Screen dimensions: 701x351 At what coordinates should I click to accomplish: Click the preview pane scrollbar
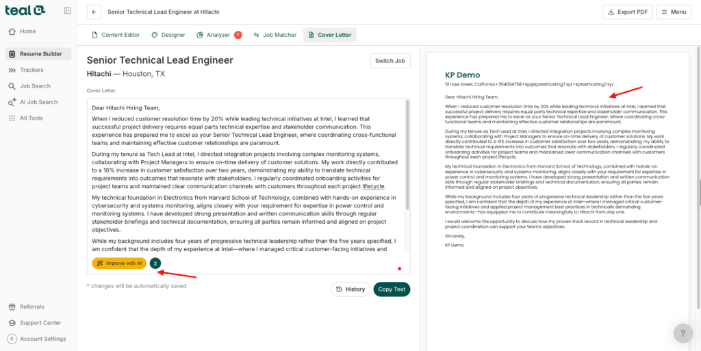coord(698,177)
